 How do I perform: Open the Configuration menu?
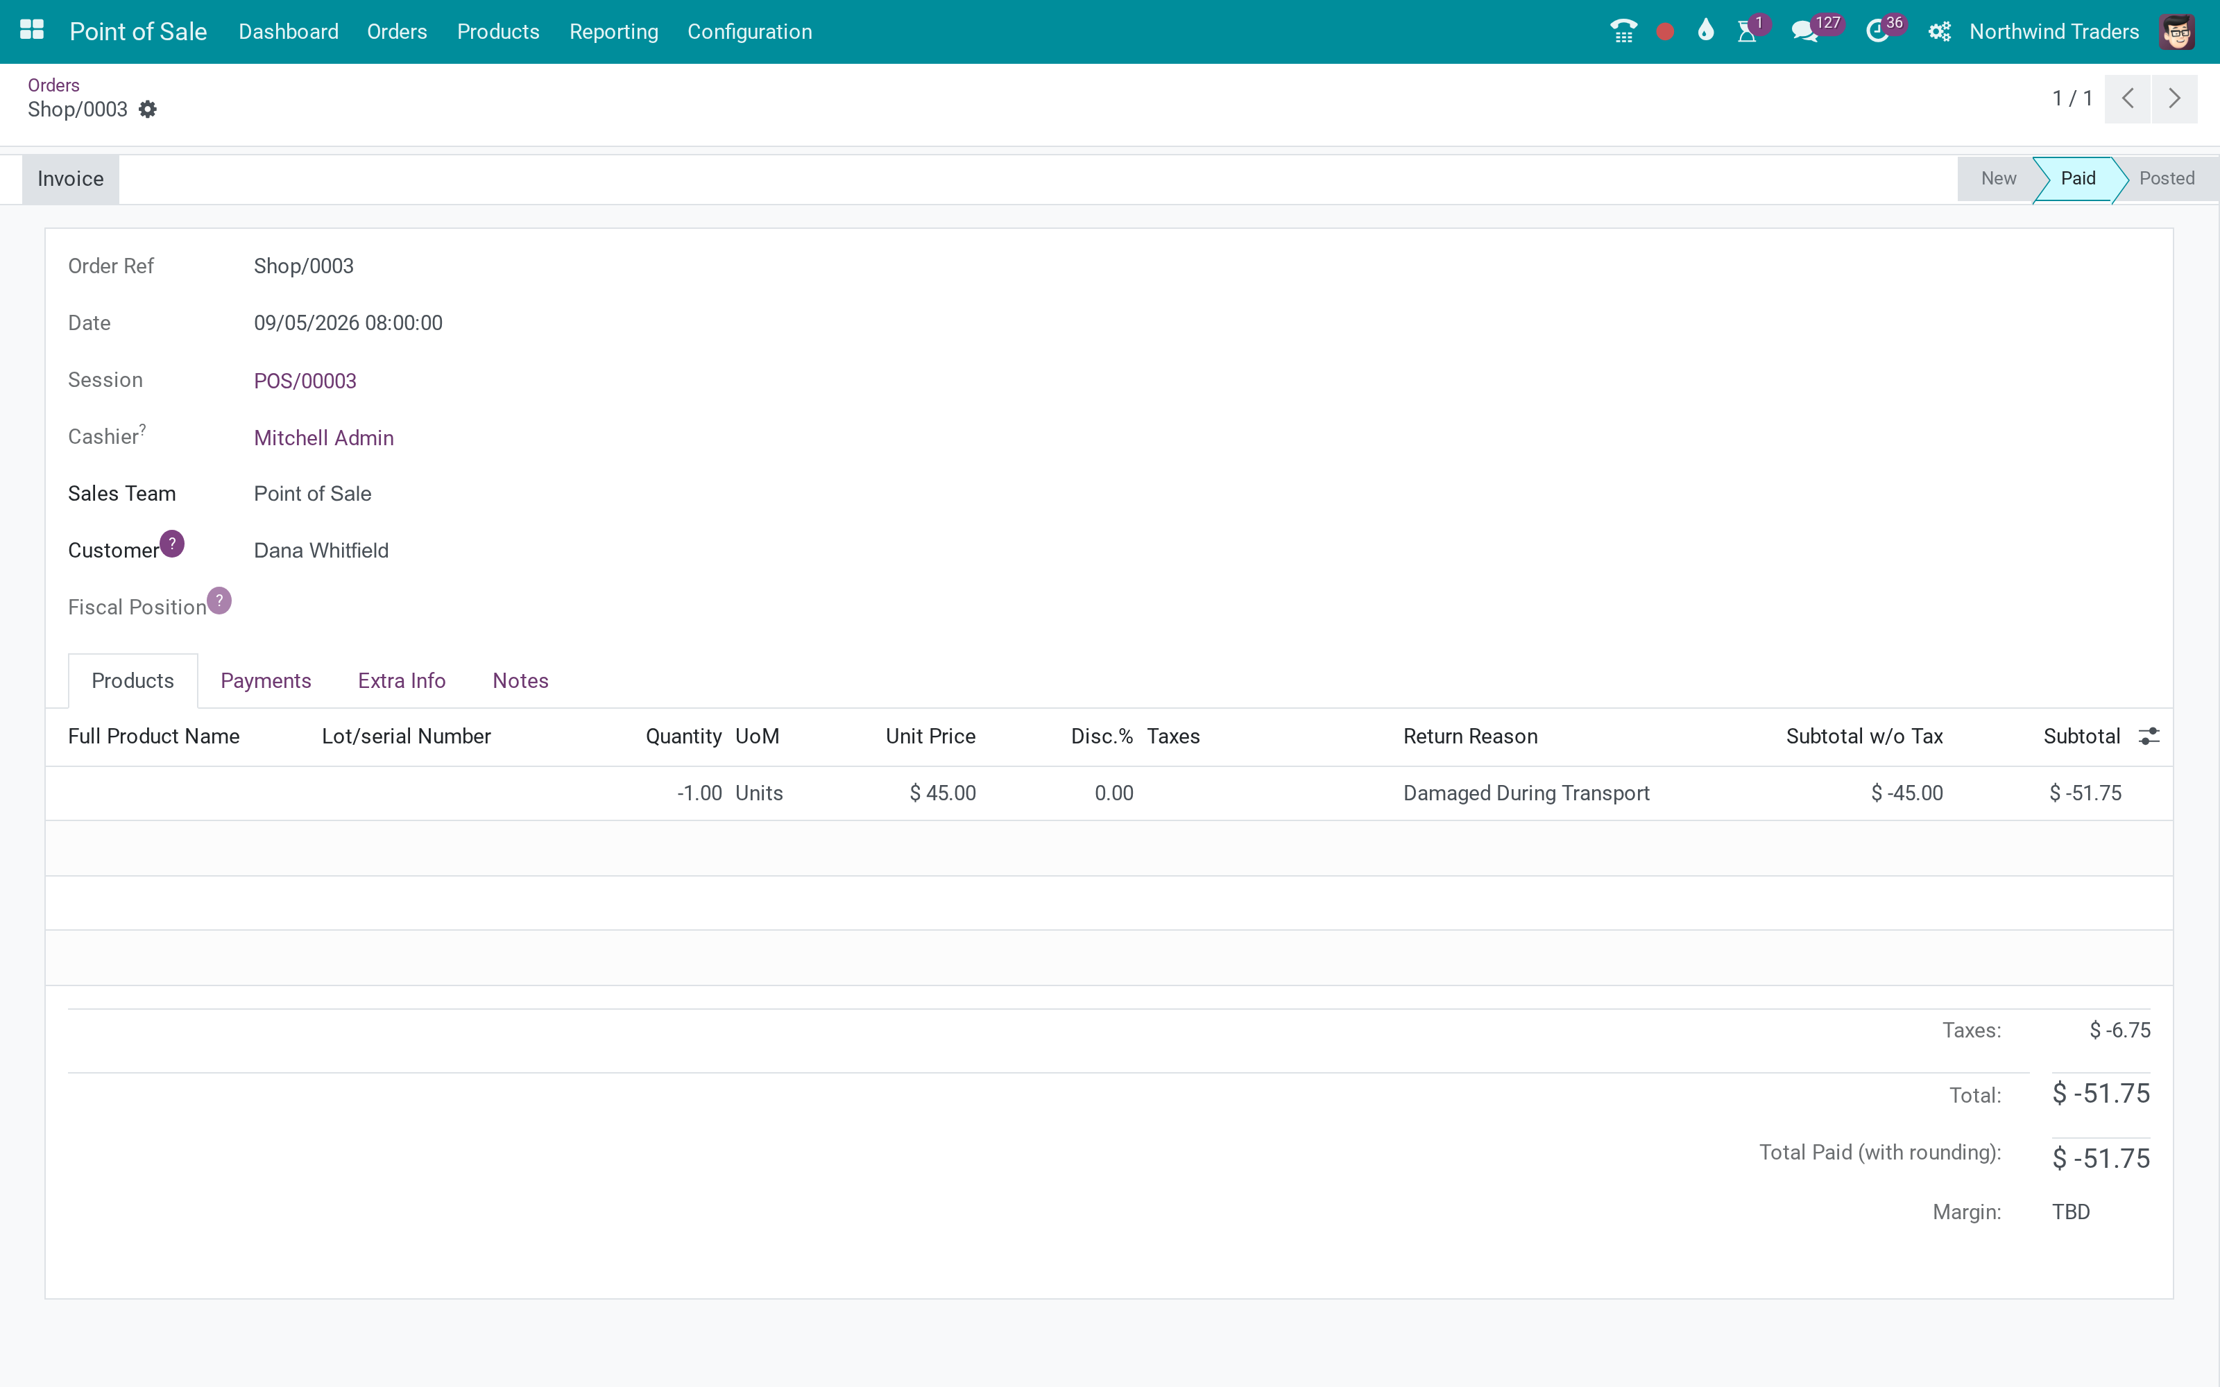749,31
